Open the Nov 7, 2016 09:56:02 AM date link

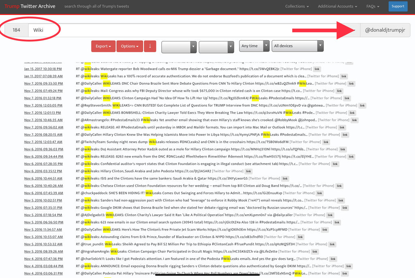click(x=44, y=127)
